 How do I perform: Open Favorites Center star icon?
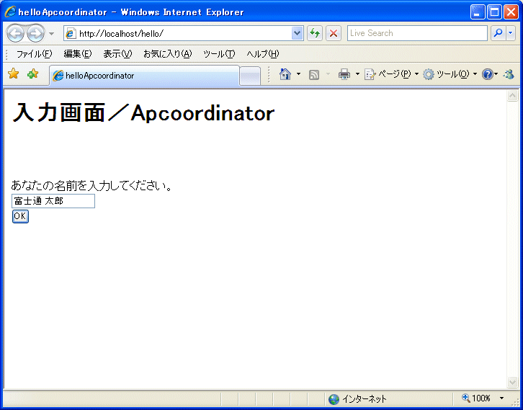click(13, 74)
